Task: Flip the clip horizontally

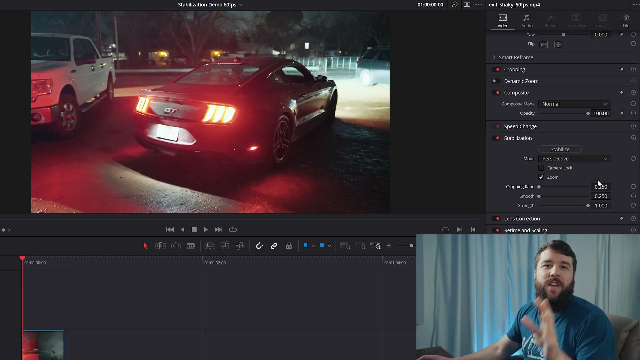Action: (x=544, y=44)
